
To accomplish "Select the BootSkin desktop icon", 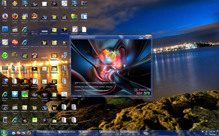I will (25, 95).
